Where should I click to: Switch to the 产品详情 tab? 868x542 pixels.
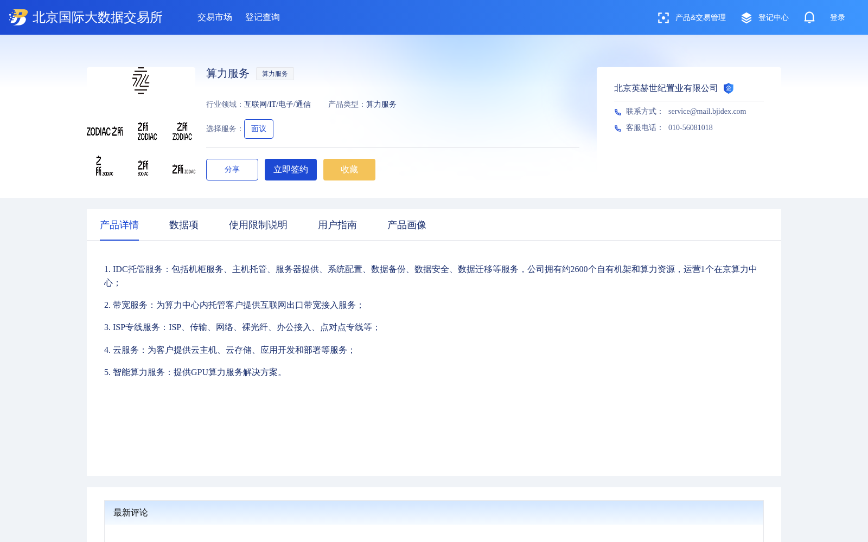[x=119, y=225]
